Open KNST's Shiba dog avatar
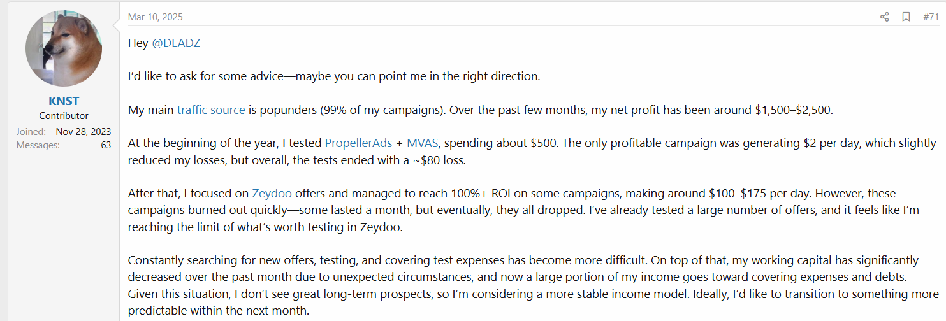Image resolution: width=946 pixels, height=321 pixels. [x=64, y=48]
